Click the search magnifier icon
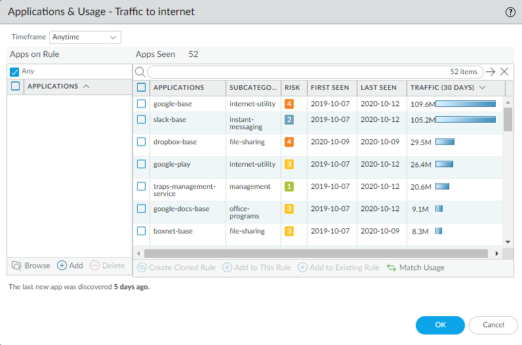This screenshot has width=522, height=345. 140,72
